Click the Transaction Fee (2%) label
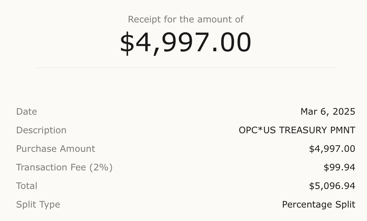This screenshot has height=221, width=367. [x=64, y=168]
